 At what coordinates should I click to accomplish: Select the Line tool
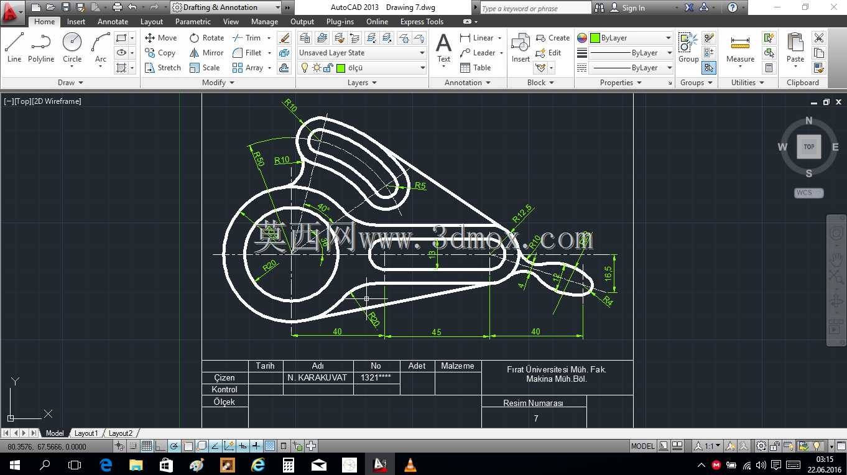[x=14, y=48]
